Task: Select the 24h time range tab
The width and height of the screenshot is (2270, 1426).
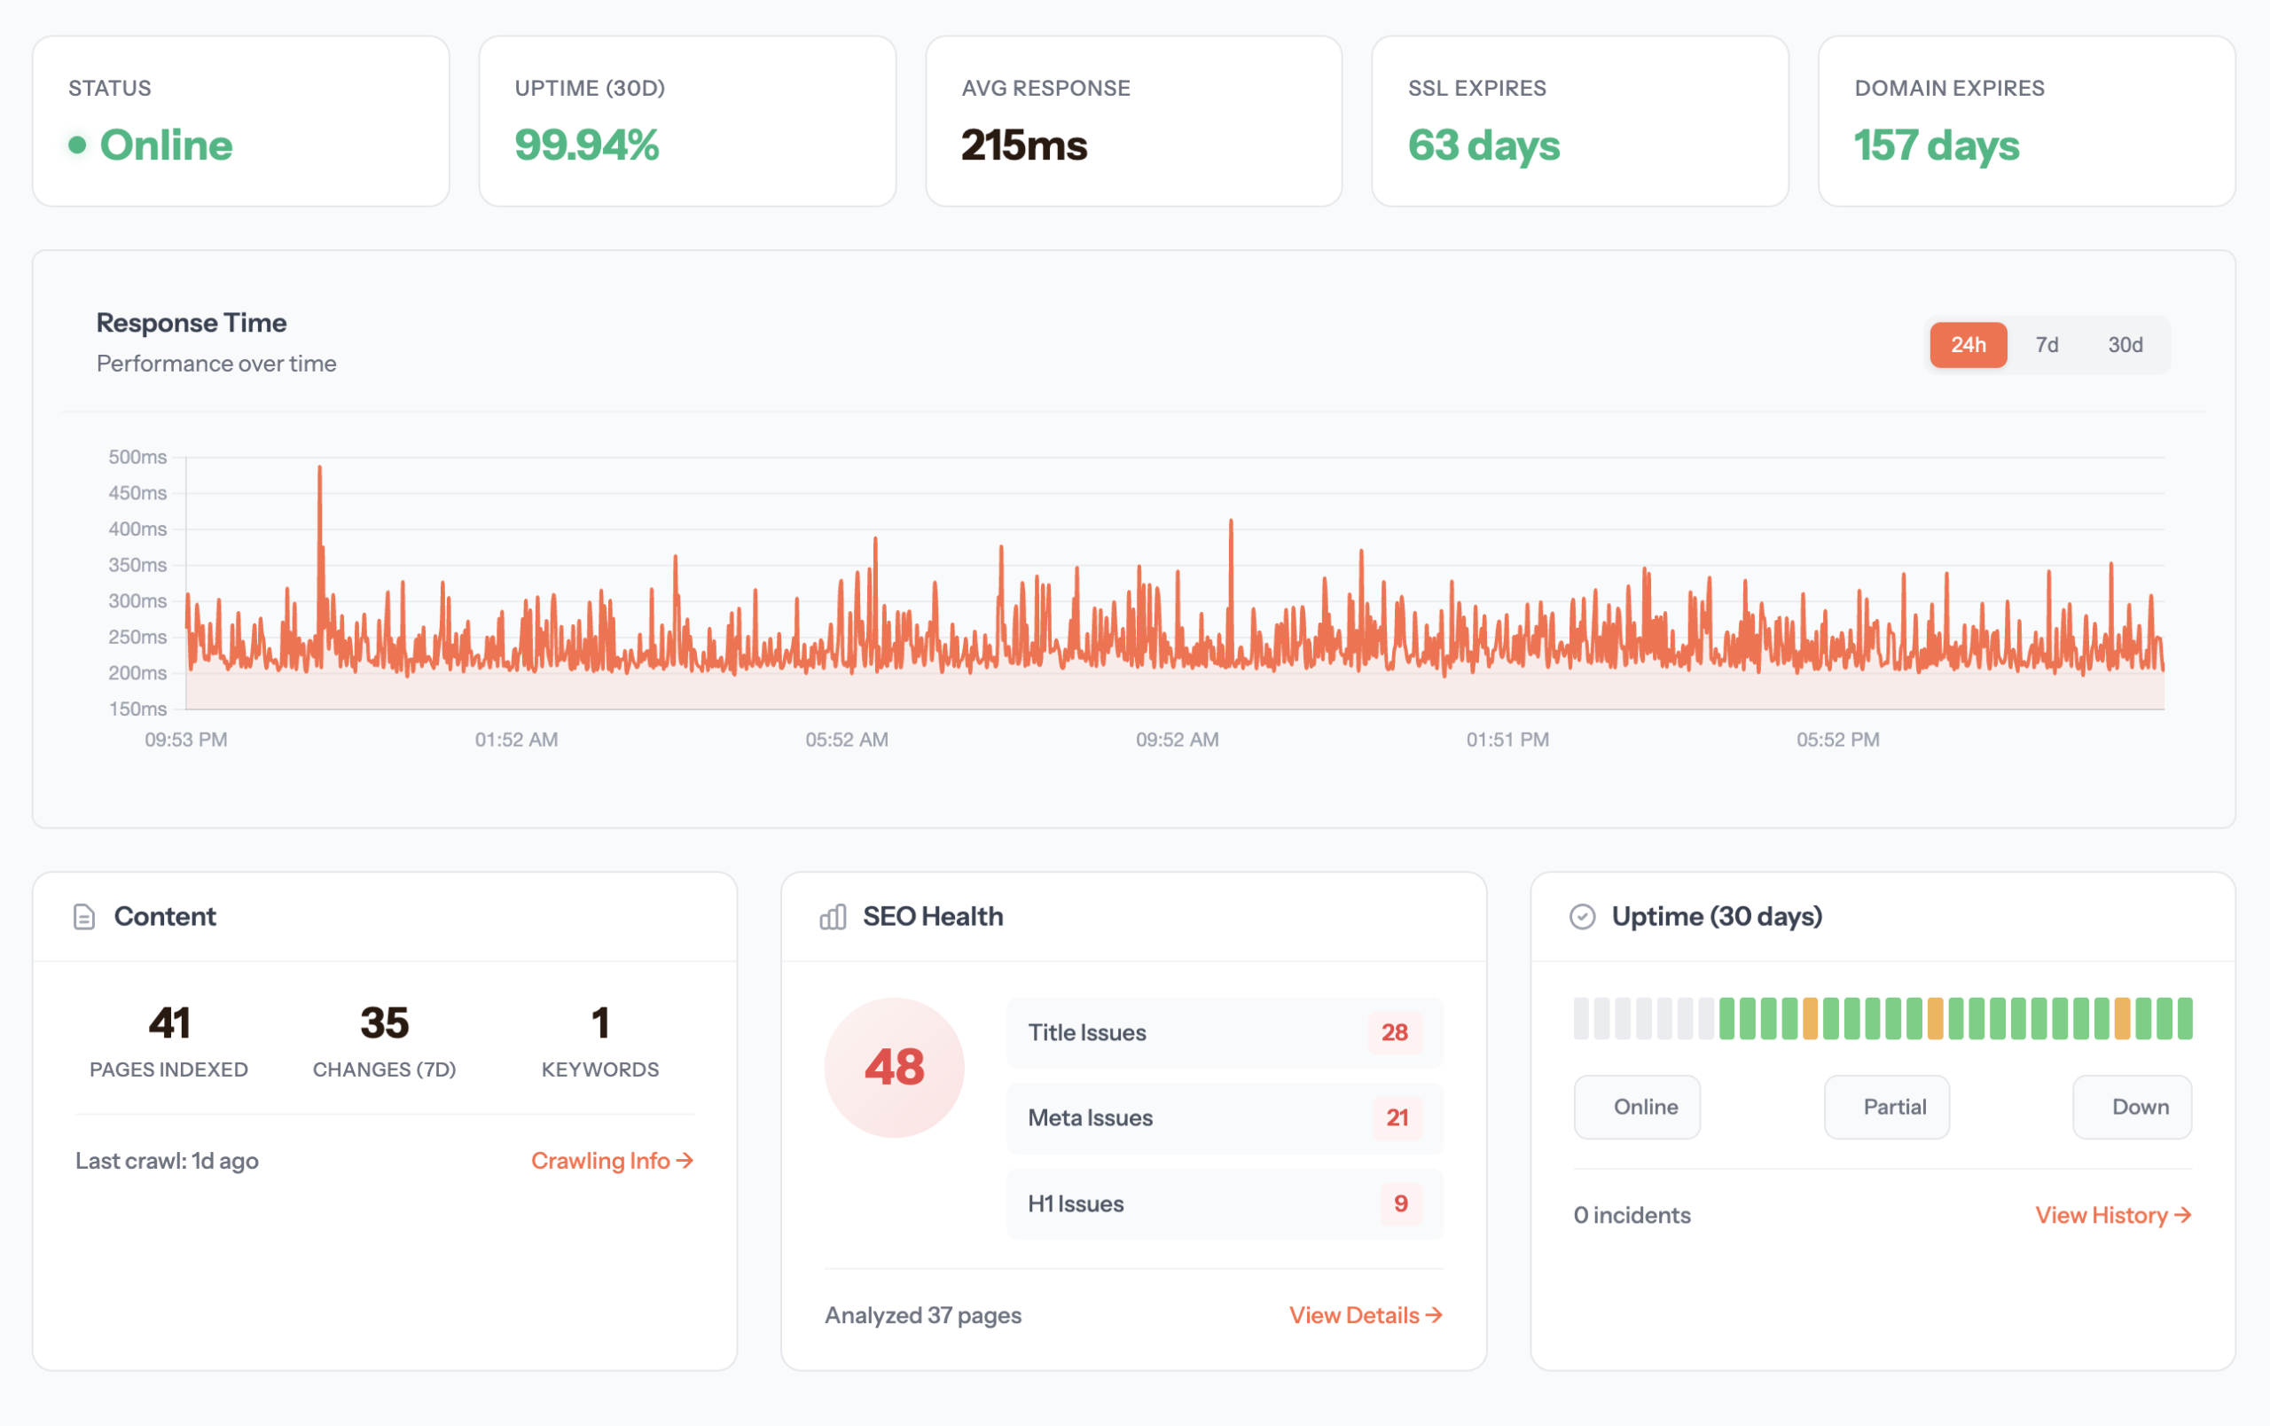Action: point(1969,345)
